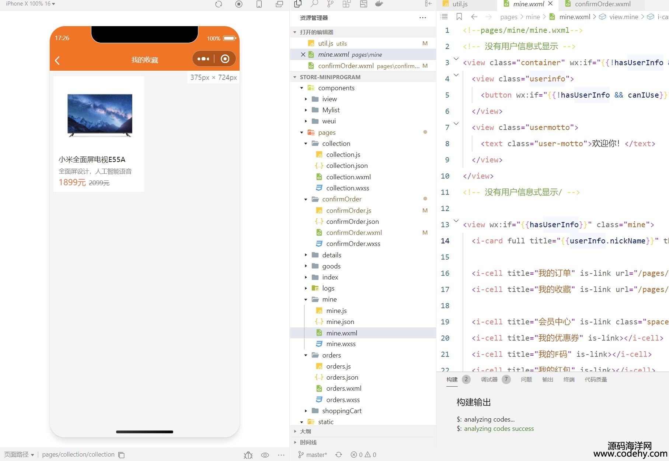Open collection.wxml in the file tree
669x461 pixels.
[x=348, y=177]
